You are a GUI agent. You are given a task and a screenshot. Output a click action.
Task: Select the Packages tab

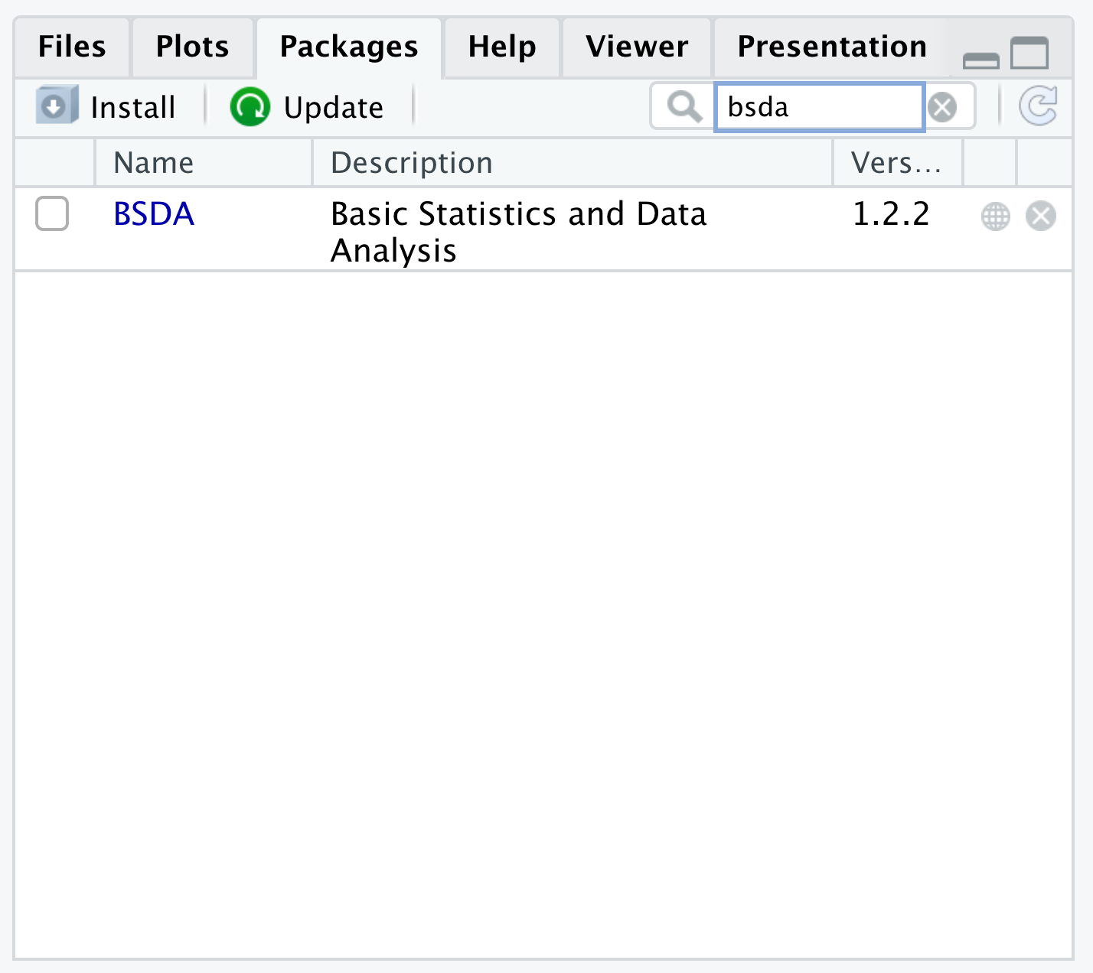[349, 47]
